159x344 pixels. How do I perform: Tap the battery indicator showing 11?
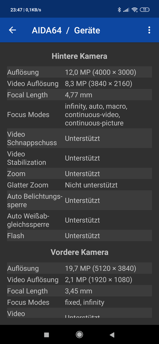145,10
